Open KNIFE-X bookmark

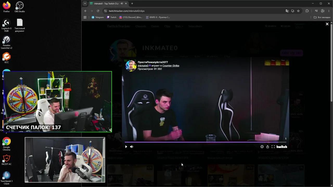click(158, 17)
